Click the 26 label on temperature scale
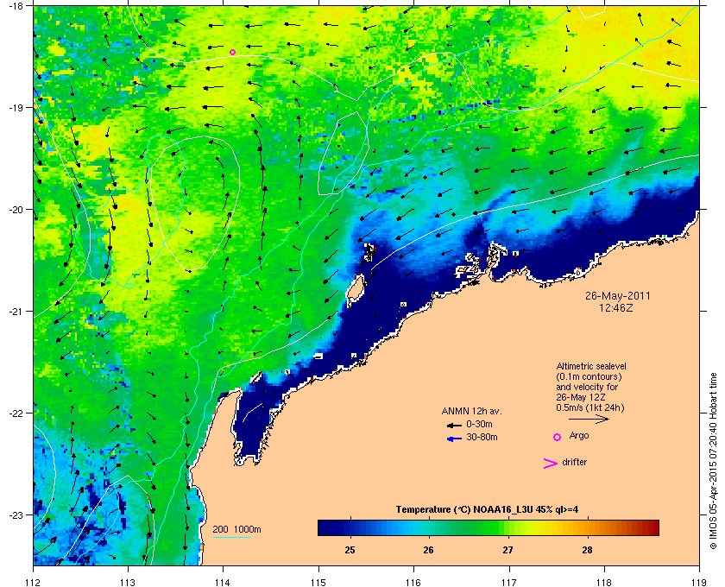725x587 pixels. (429, 550)
